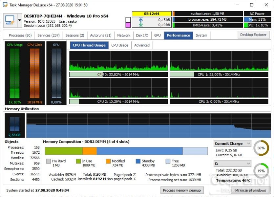Click the CPU 0 thread usage graph

(118, 61)
